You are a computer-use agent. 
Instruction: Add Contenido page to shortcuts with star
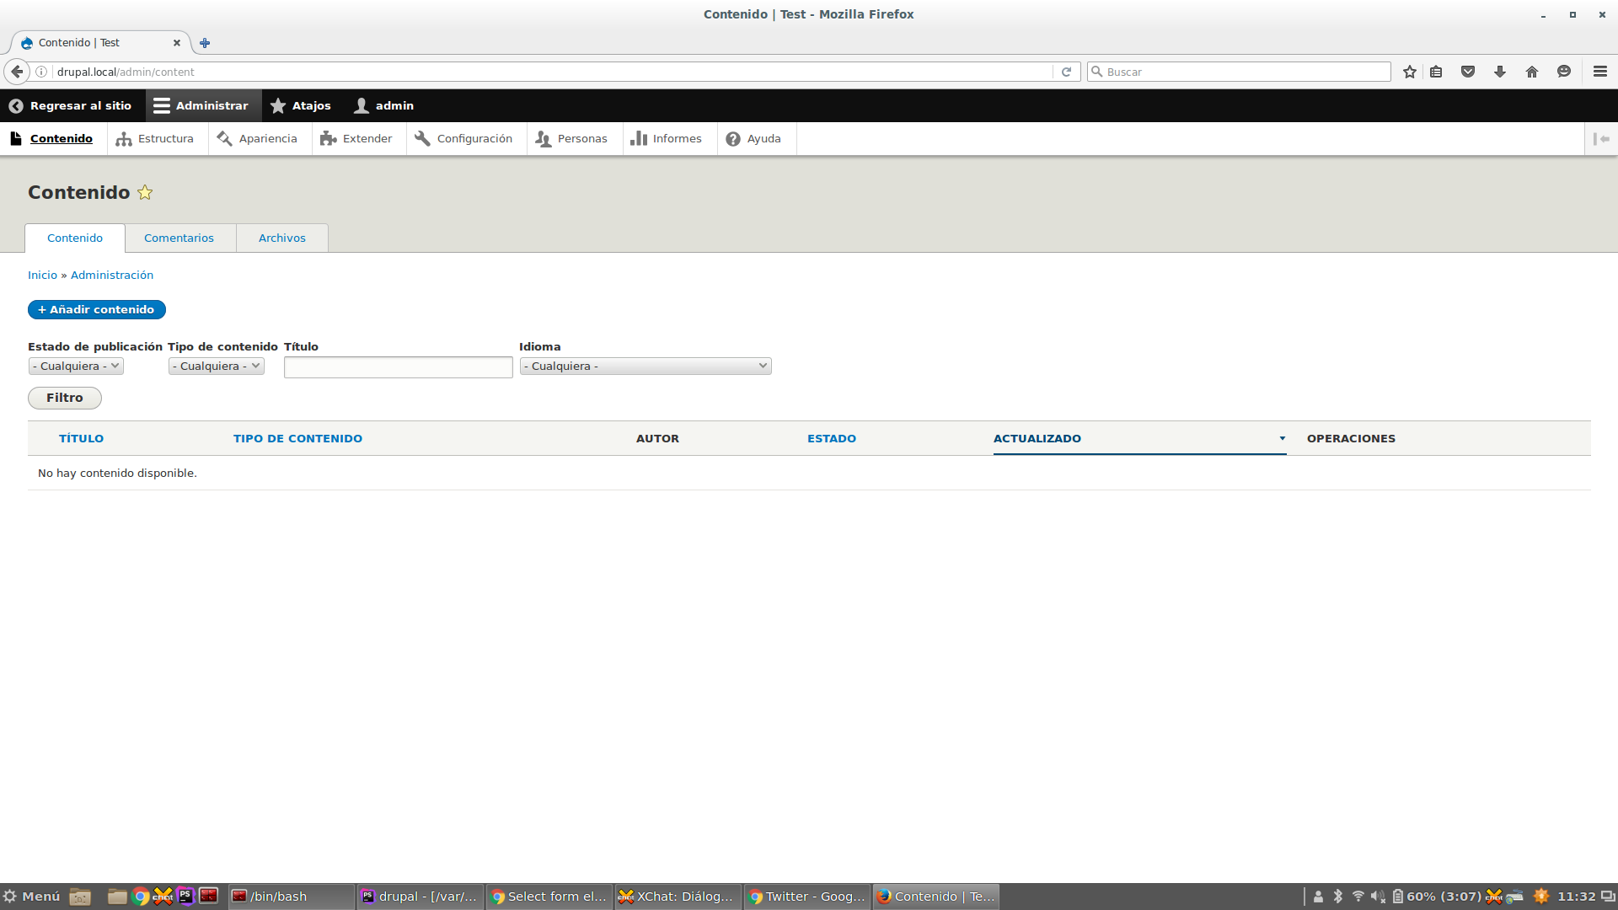(x=145, y=192)
